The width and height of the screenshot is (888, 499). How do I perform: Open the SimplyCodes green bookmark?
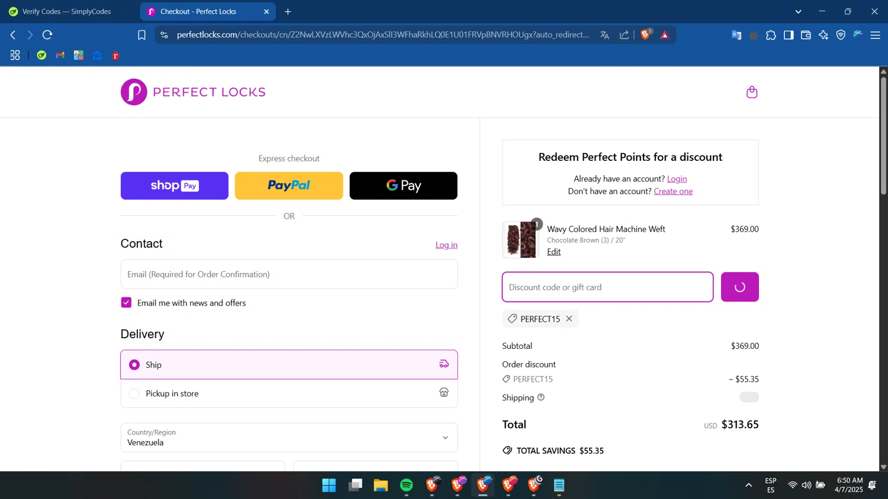[41, 56]
